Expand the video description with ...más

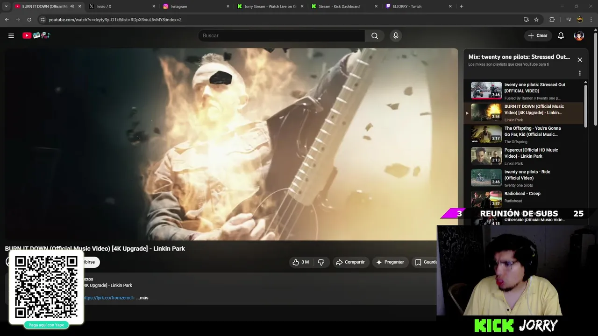pyautogui.click(x=142, y=298)
